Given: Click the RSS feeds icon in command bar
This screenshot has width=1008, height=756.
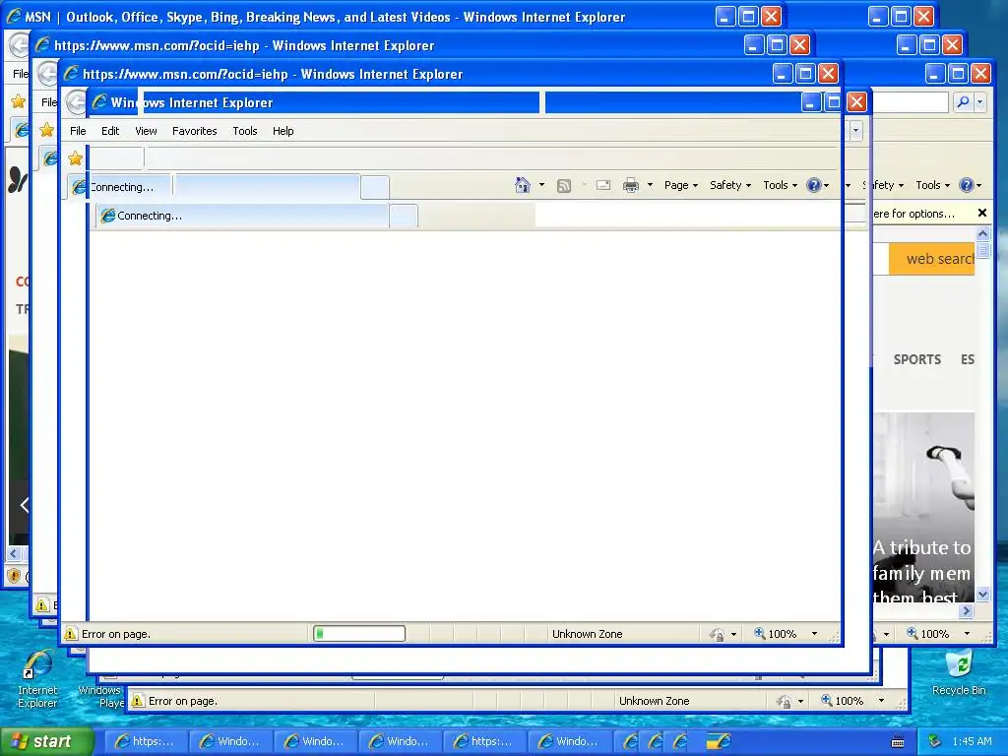Looking at the screenshot, I should coord(564,186).
